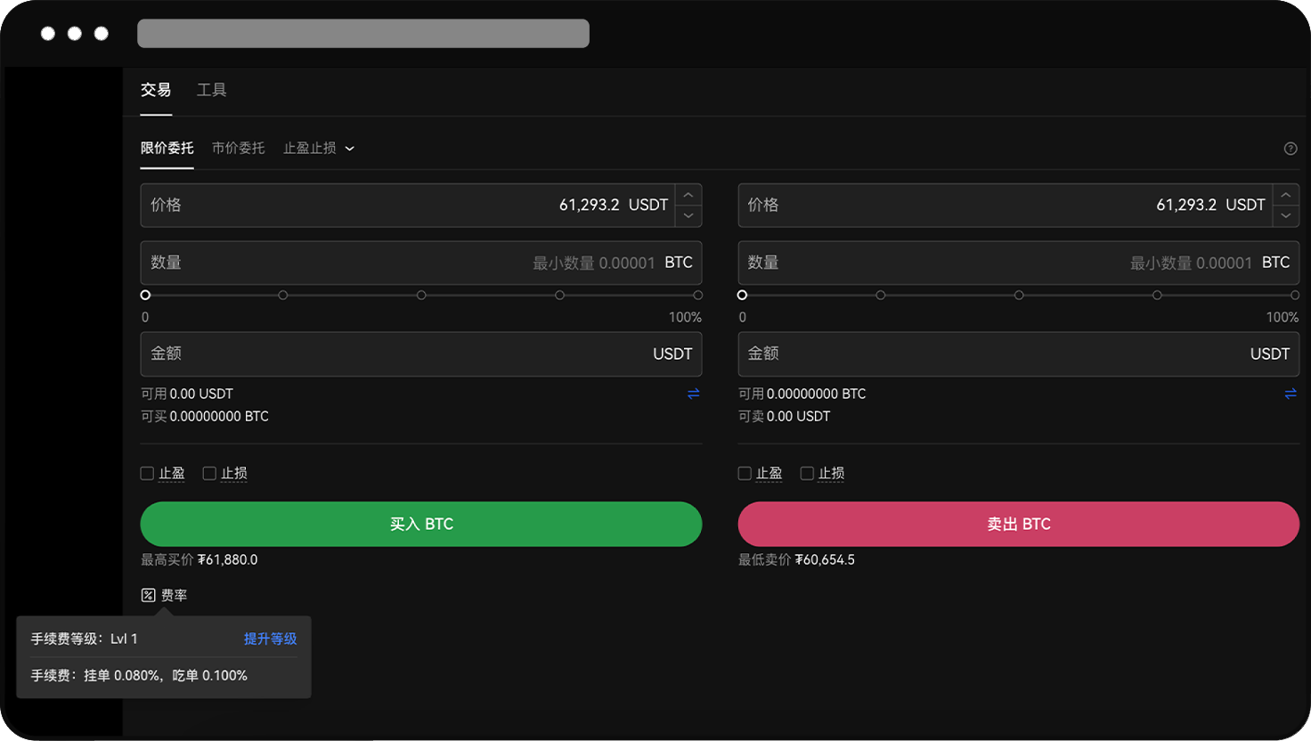Screen dimensions: 1311x741
Task: Decrease buy price with the down stepper arrow
Action: [688, 215]
